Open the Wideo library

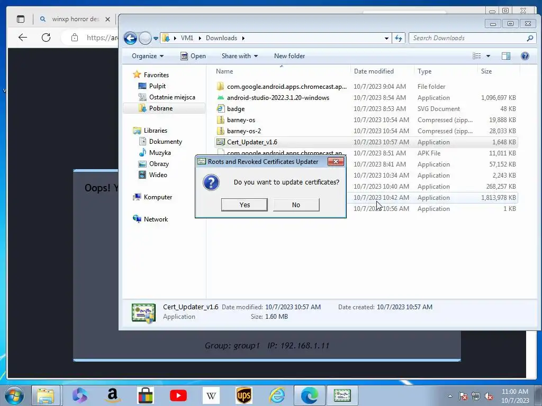coord(153,174)
